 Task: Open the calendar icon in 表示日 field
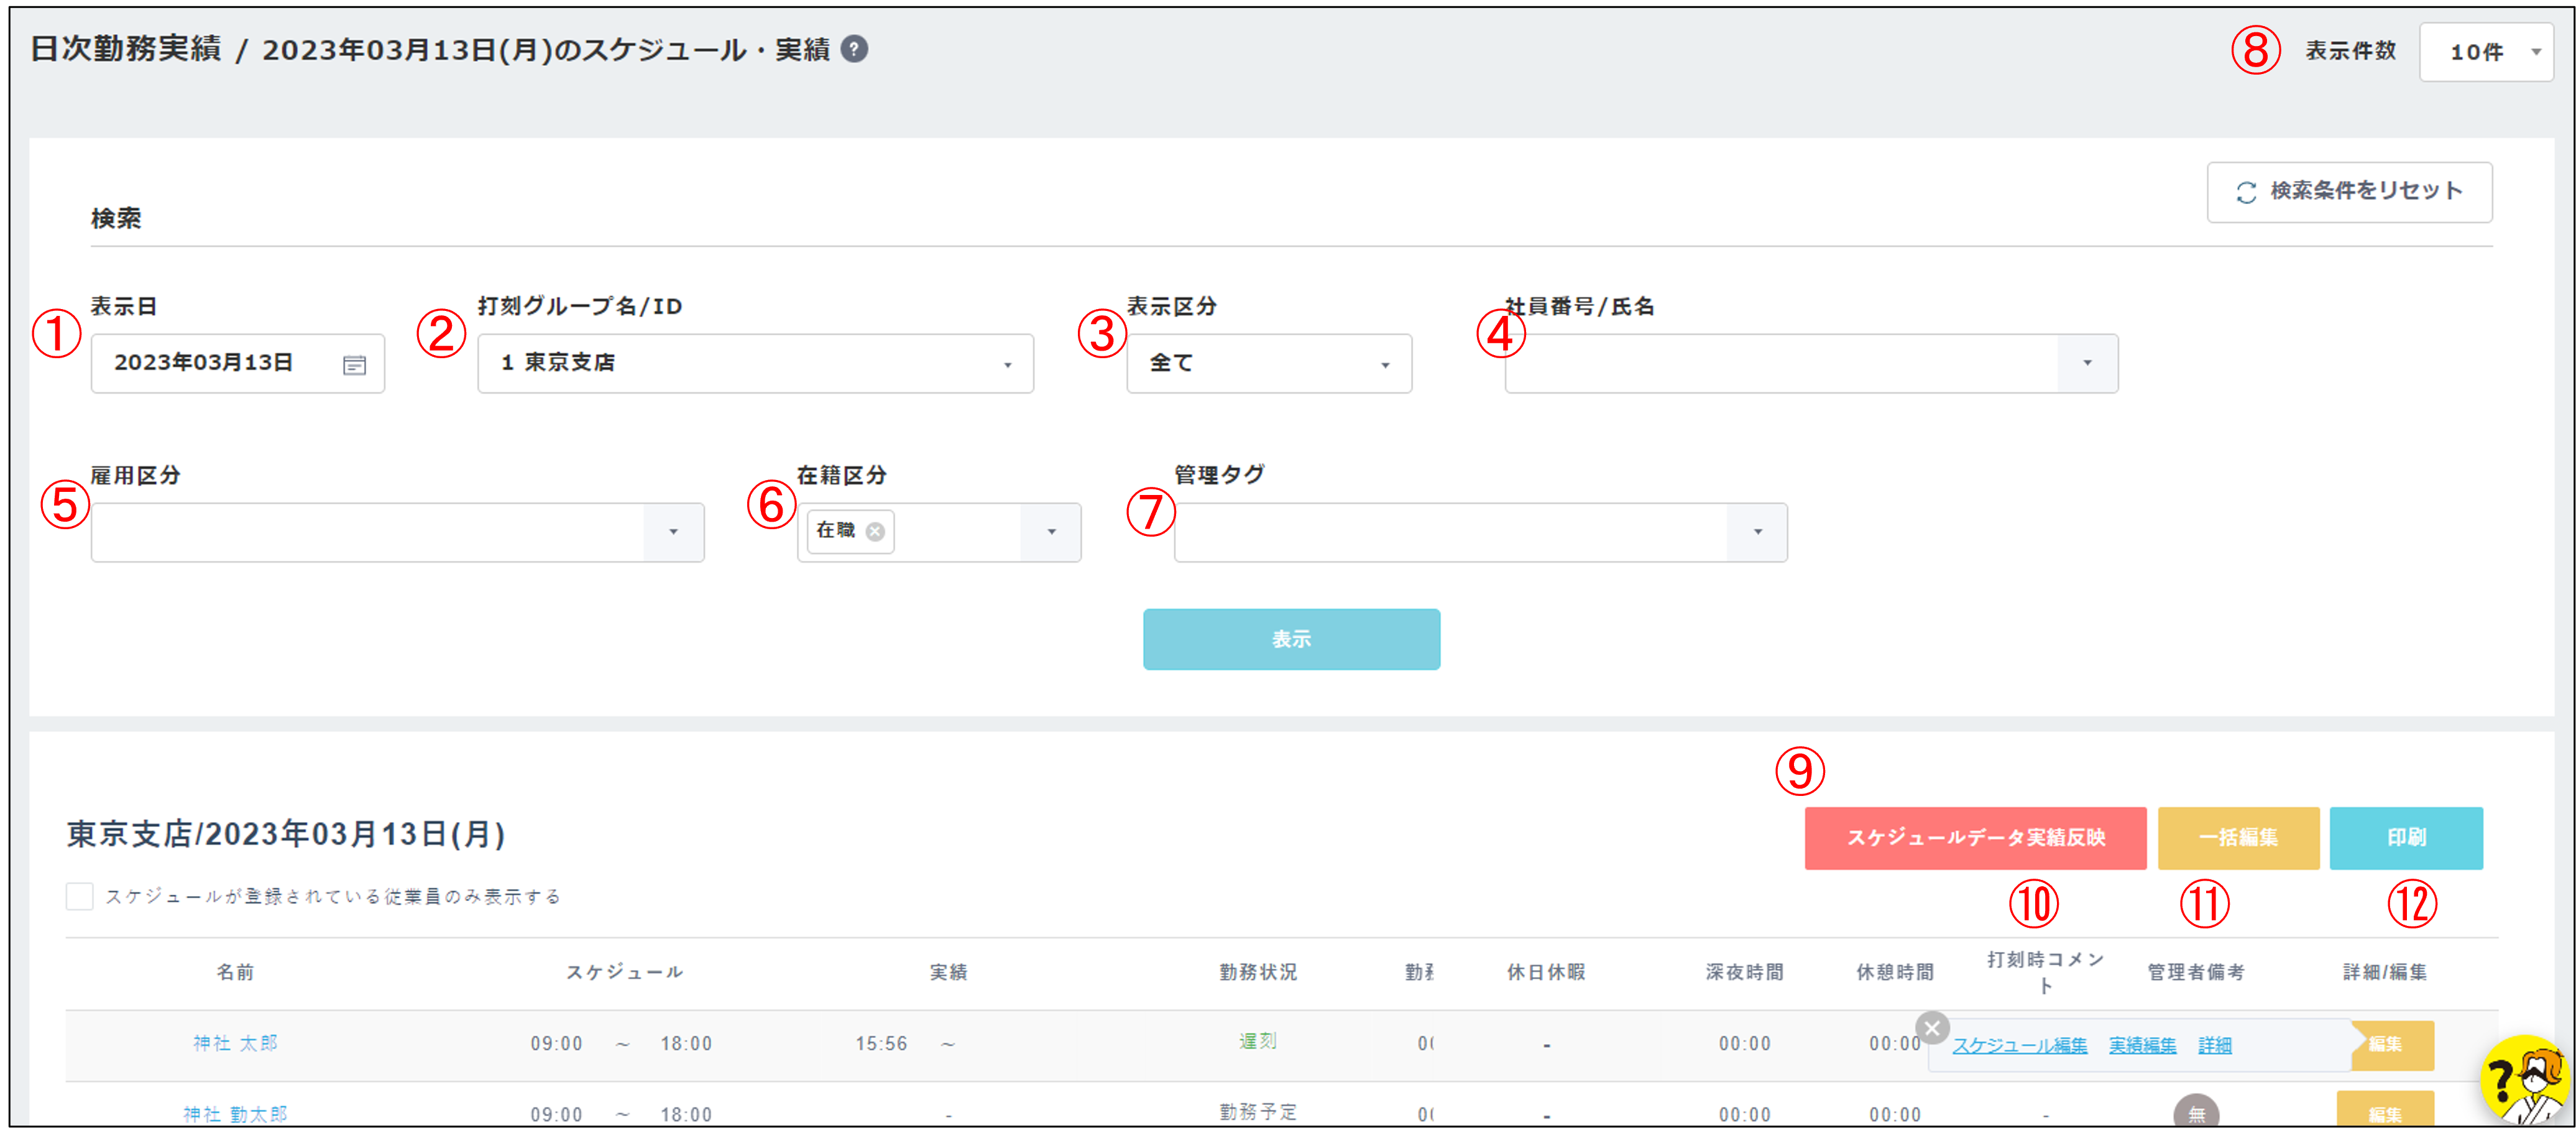[x=354, y=365]
